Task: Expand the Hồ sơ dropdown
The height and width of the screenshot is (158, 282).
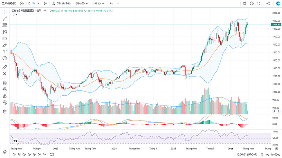Action: [99, 3]
